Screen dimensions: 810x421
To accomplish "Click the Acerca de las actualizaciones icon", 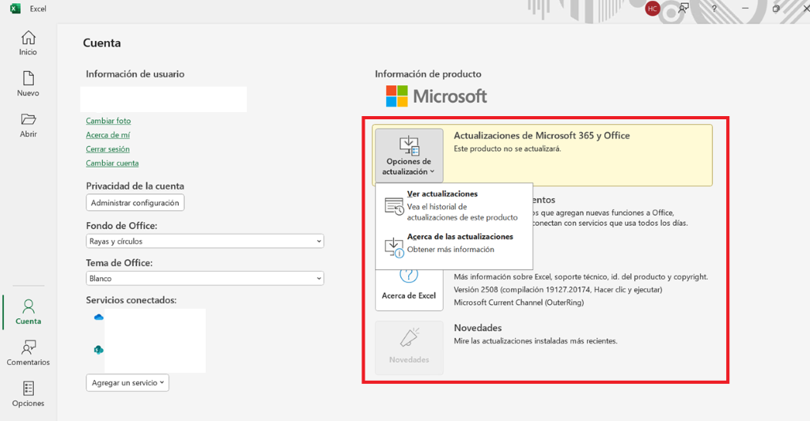I will (394, 247).
